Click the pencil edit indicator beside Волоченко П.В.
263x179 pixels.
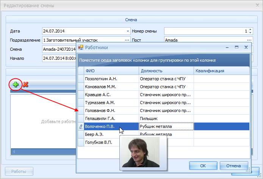(x=81, y=127)
